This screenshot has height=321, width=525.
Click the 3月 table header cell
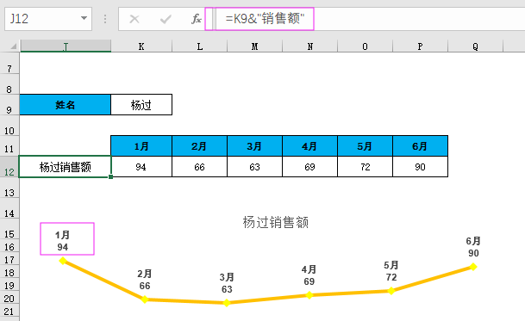coord(255,146)
